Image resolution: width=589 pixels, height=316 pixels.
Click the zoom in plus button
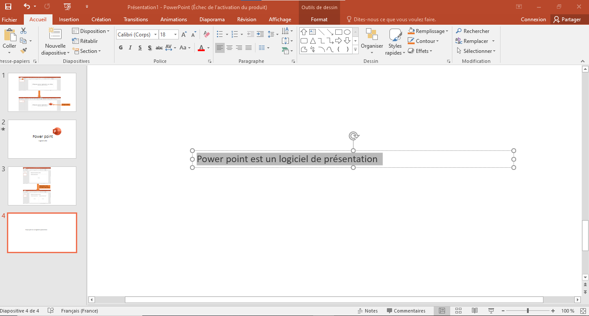coord(553,311)
